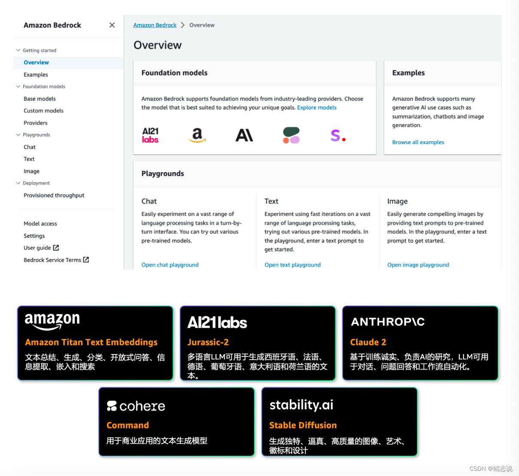Screen dimensions: 519x476
Task: Open Providers page
Action: [35, 122]
